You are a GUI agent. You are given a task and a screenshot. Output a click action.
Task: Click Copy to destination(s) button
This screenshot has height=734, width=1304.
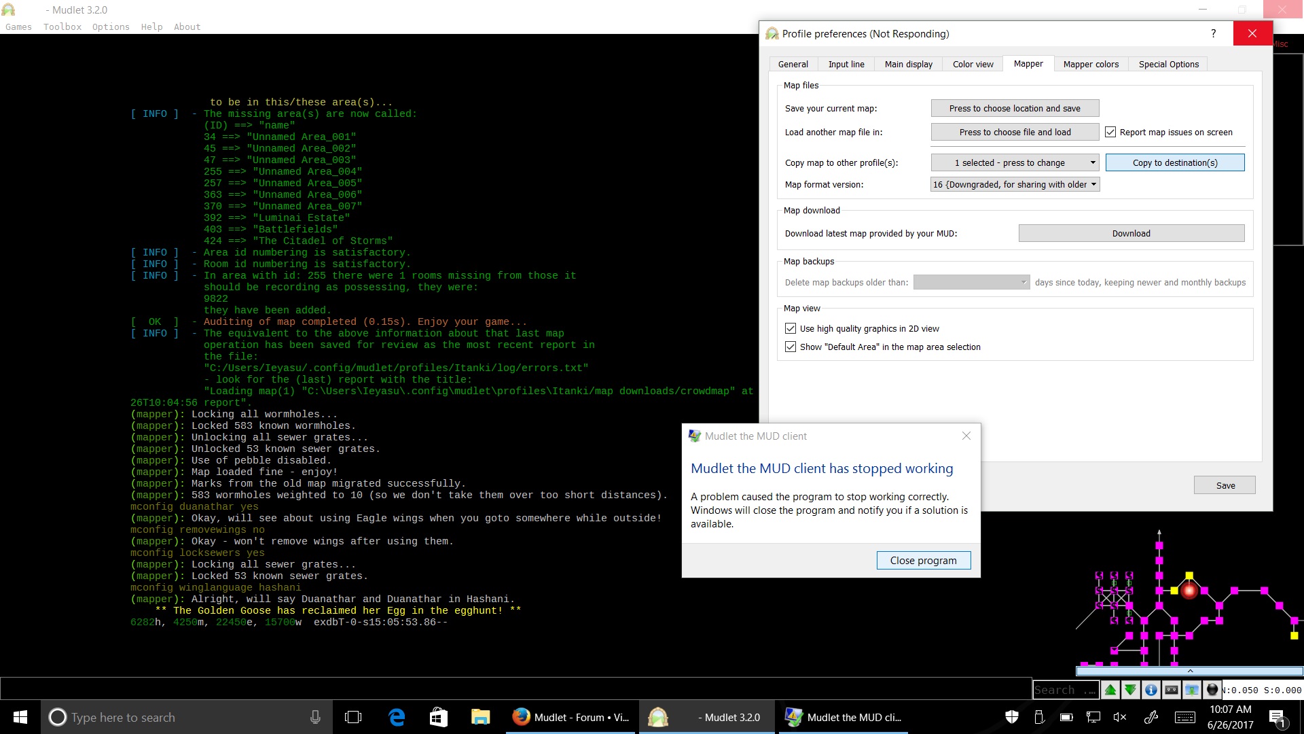click(x=1175, y=162)
